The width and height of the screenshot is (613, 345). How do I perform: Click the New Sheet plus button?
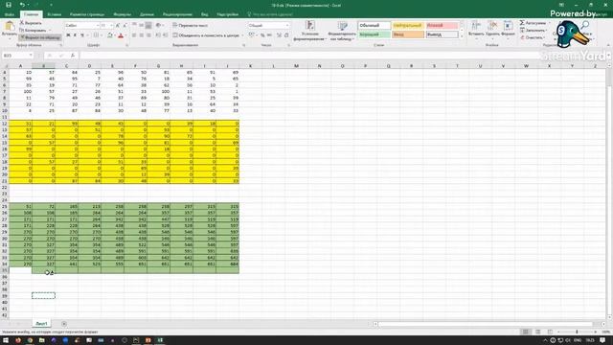(64, 324)
